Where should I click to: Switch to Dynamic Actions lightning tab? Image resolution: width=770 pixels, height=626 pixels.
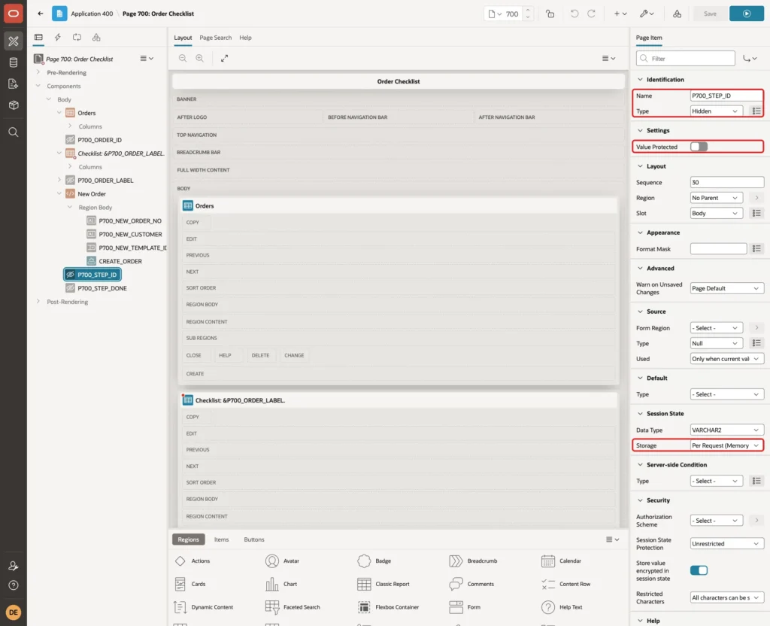[57, 38]
